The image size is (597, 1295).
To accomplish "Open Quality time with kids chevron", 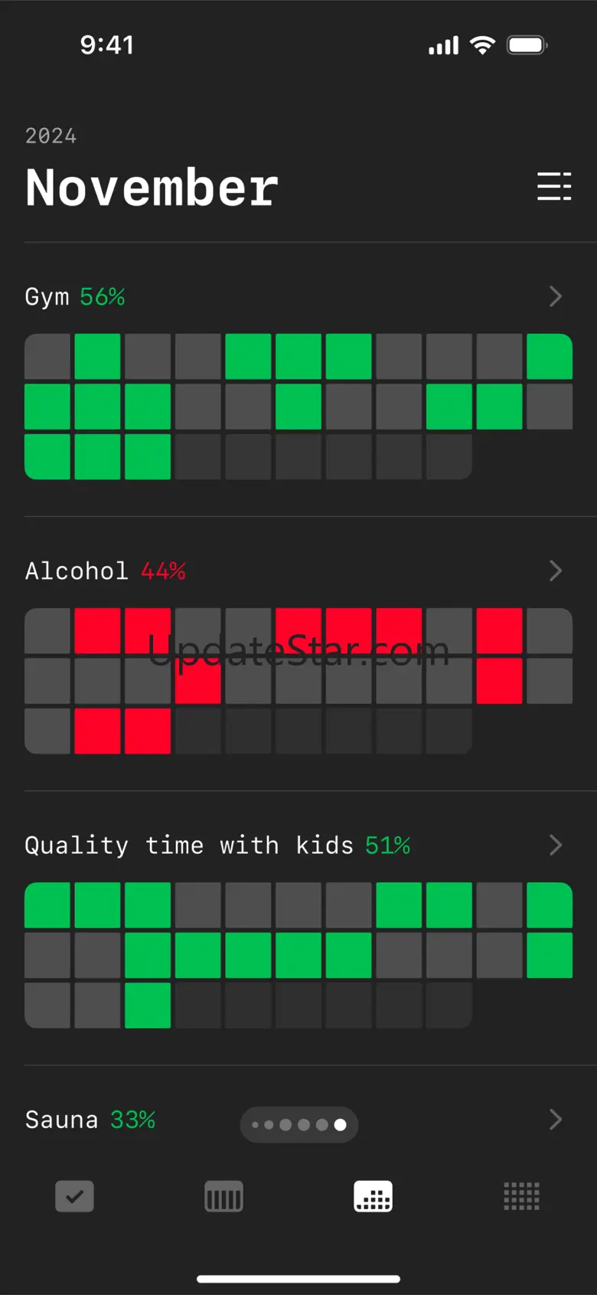I will coord(556,845).
